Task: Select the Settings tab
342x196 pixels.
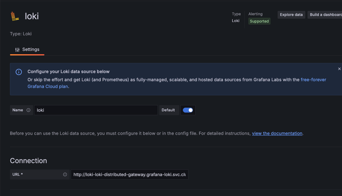Action: point(31,49)
